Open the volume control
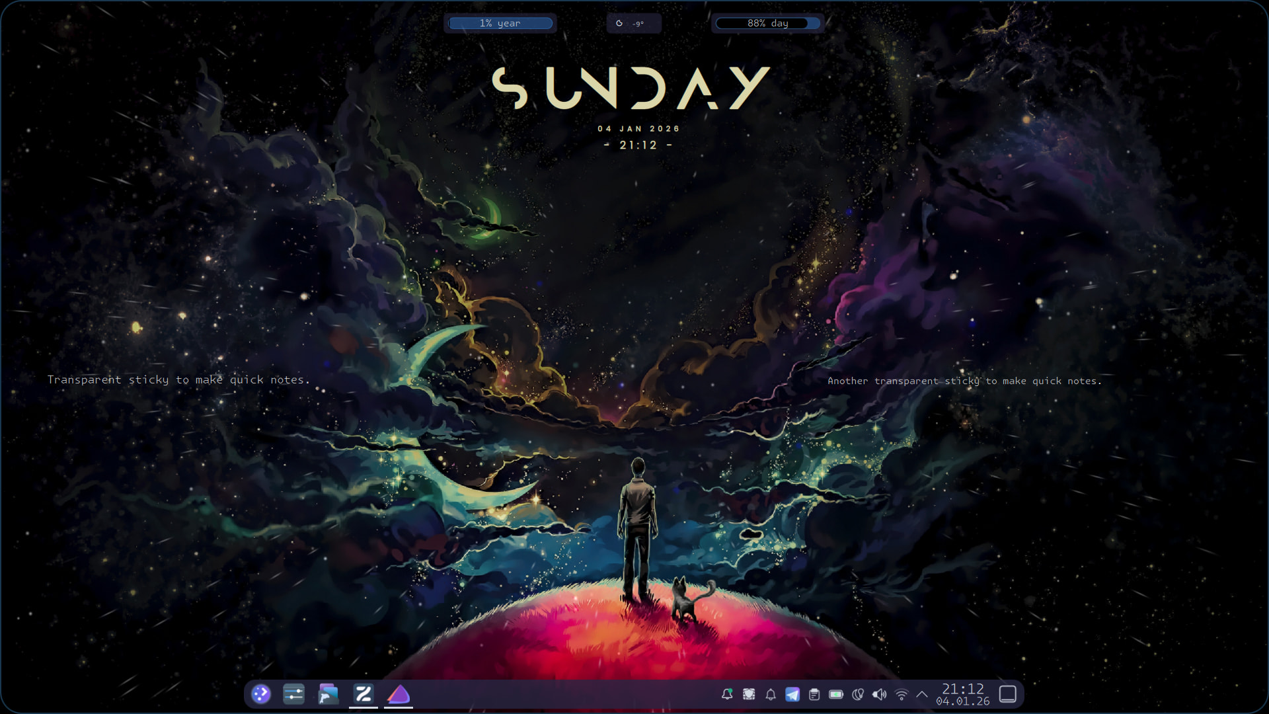 880,694
